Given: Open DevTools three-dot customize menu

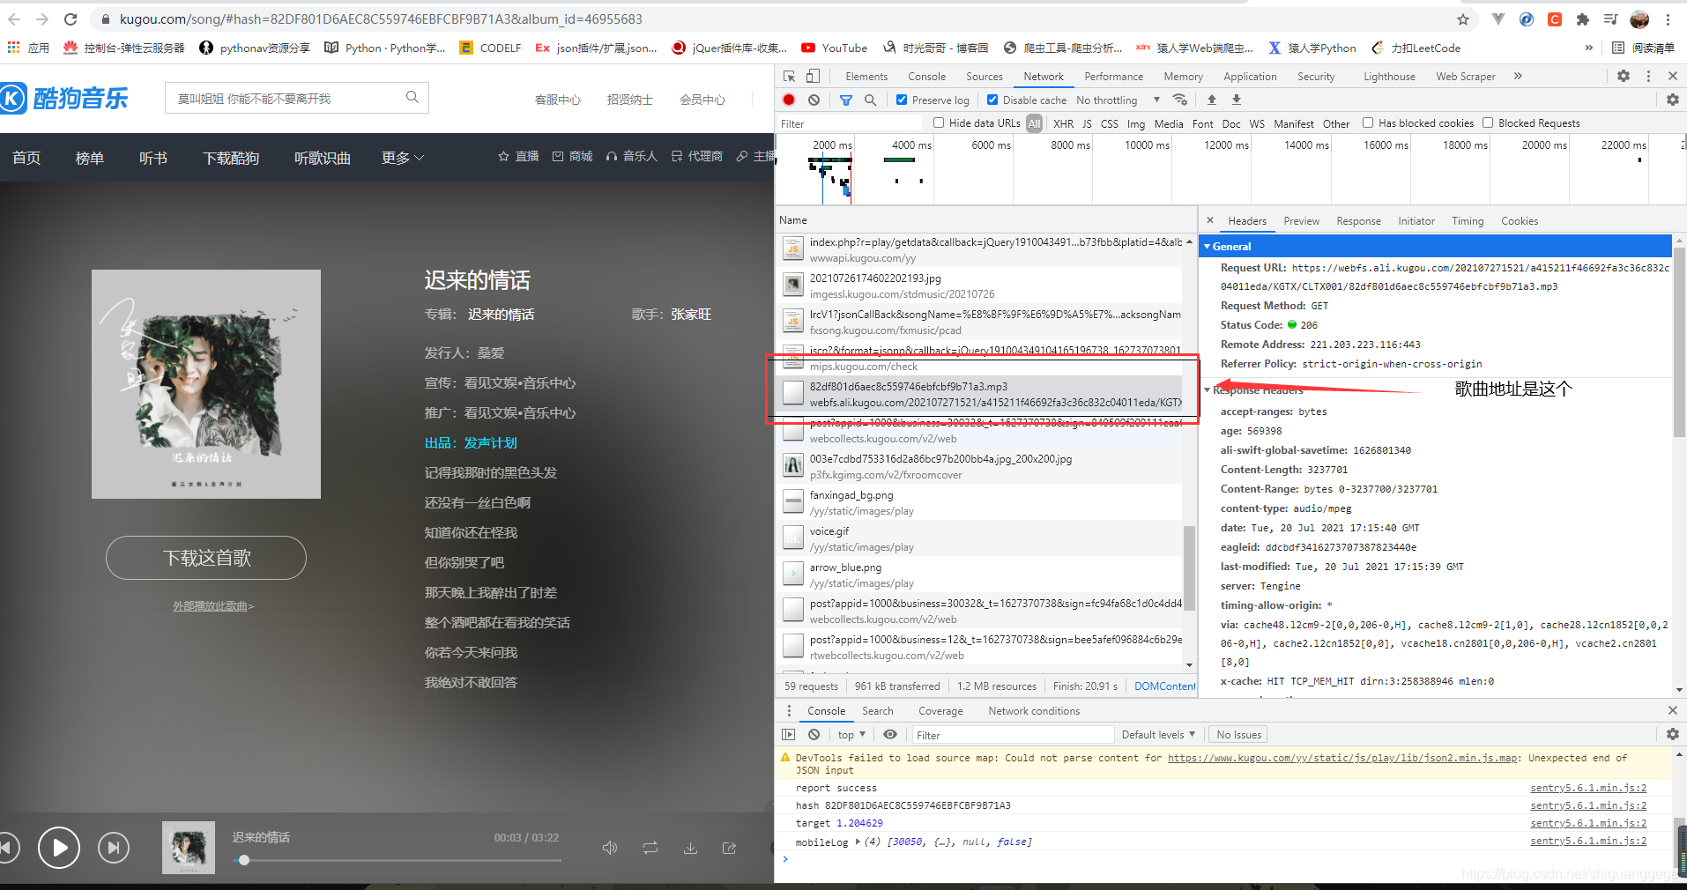Looking at the screenshot, I should pos(1648,77).
